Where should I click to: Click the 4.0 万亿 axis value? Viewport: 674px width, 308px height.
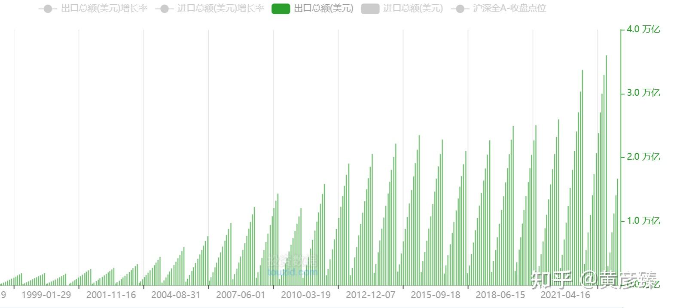[643, 29]
